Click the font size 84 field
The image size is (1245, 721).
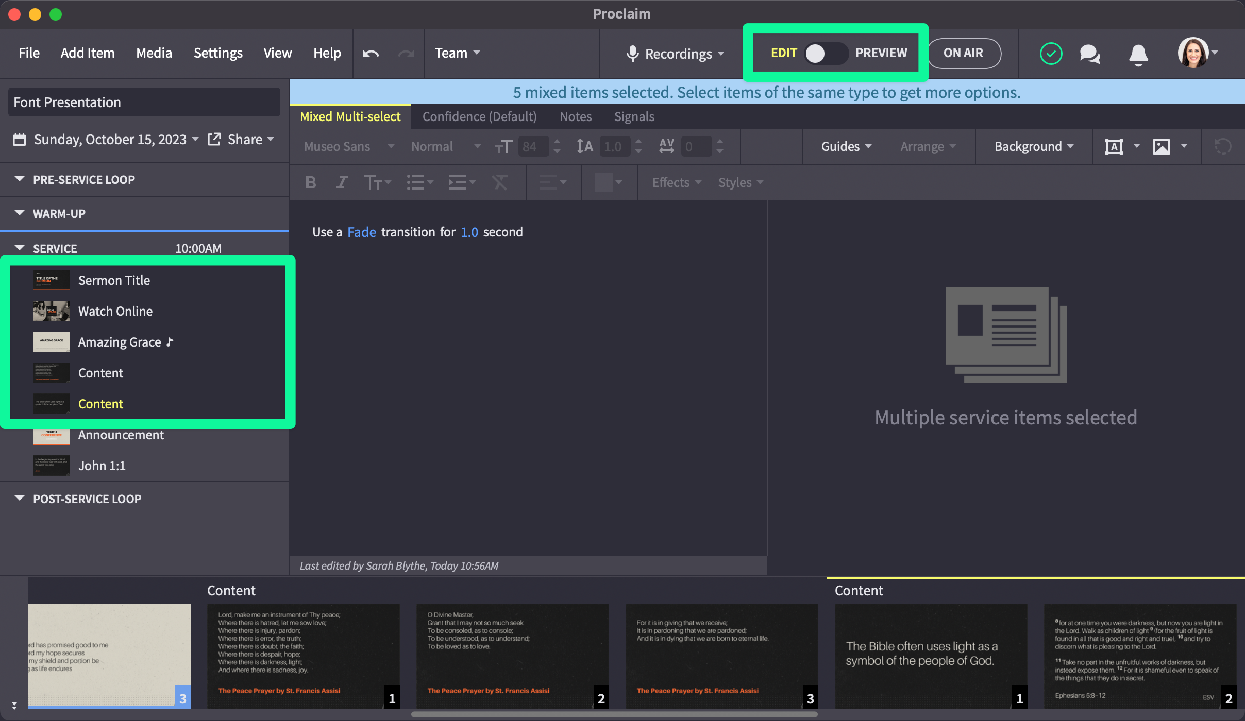[x=533, y=147]
